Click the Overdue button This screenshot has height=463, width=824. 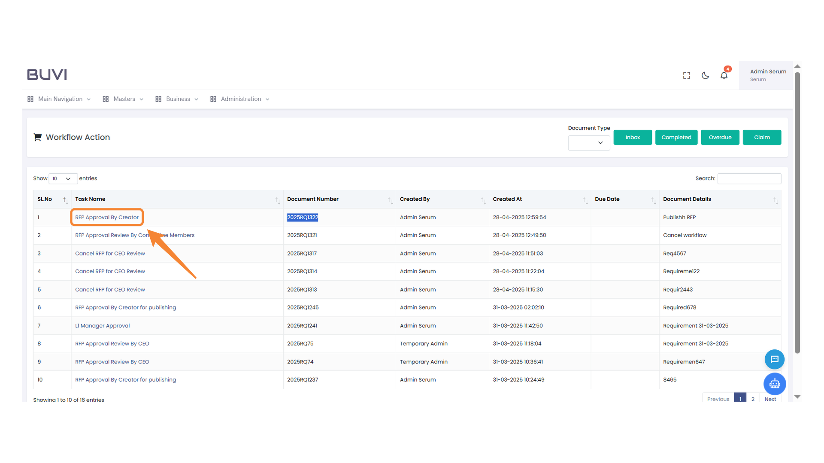coord(720,137)
